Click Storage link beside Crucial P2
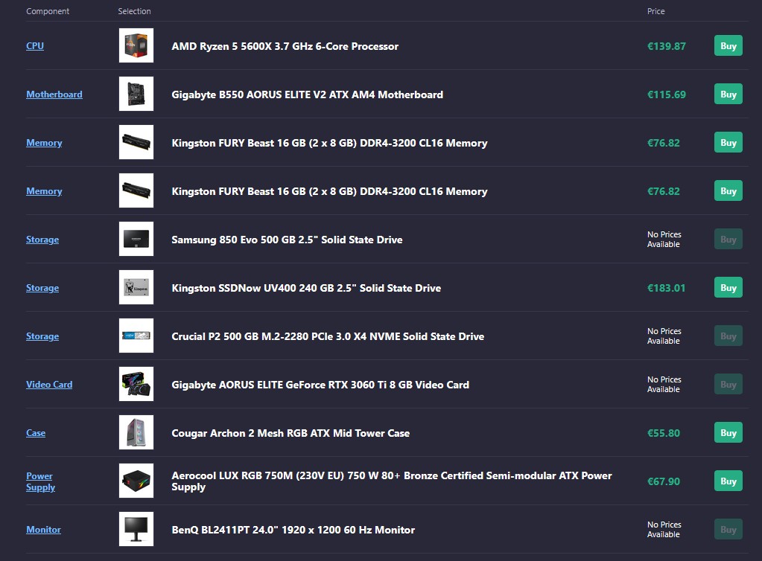Screen dimensions: 762x561 point(42,336)
